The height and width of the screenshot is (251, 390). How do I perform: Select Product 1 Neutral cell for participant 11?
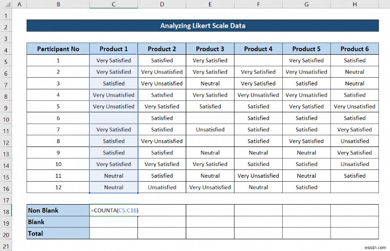(x=114, y=176)
